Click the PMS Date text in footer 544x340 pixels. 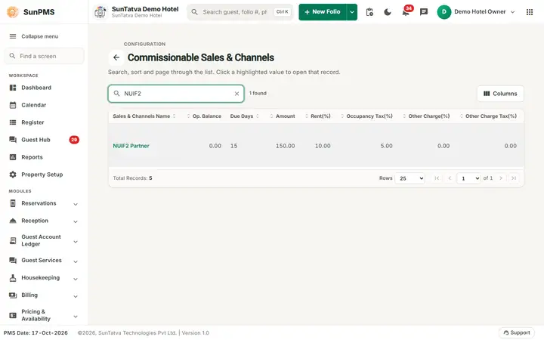(36, 333)
